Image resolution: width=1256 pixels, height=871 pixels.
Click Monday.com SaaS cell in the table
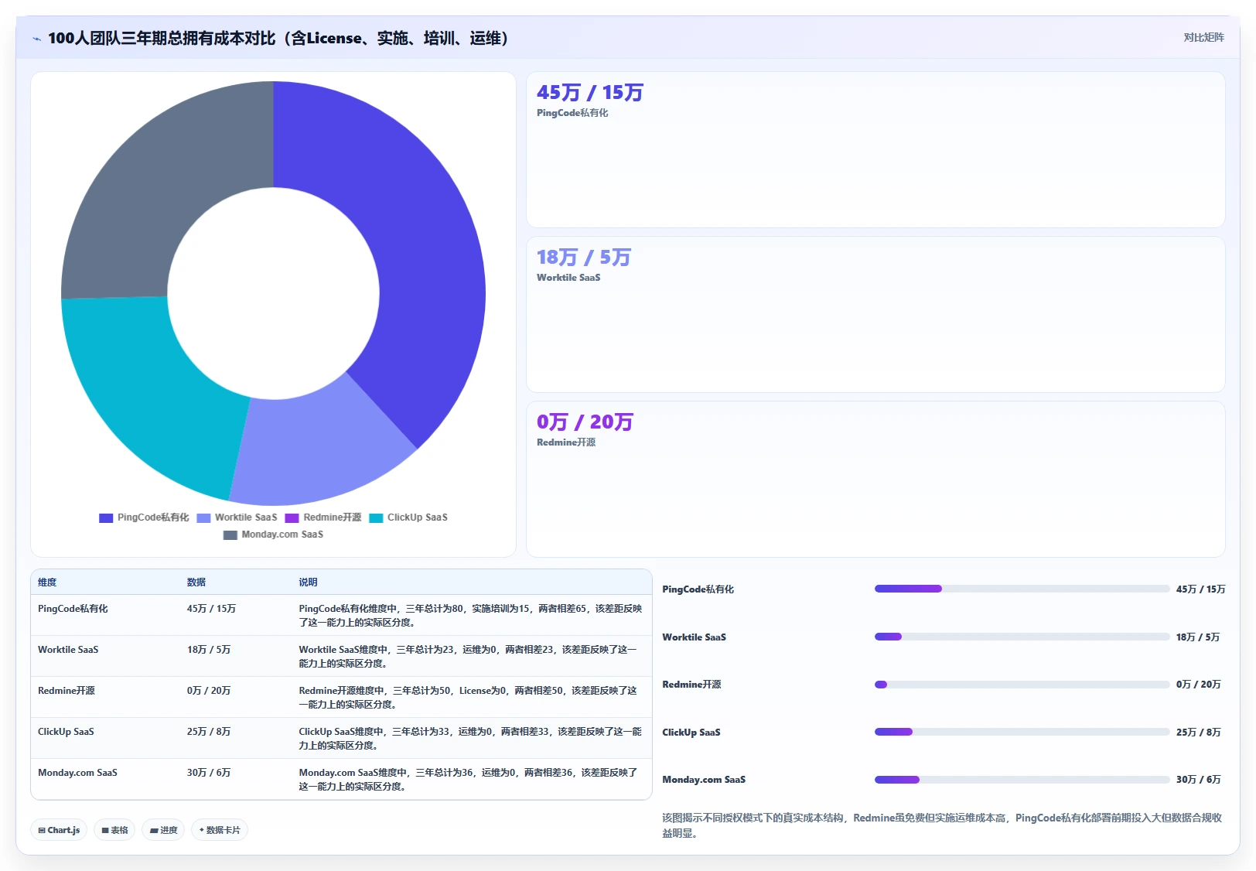coord(77,773)
